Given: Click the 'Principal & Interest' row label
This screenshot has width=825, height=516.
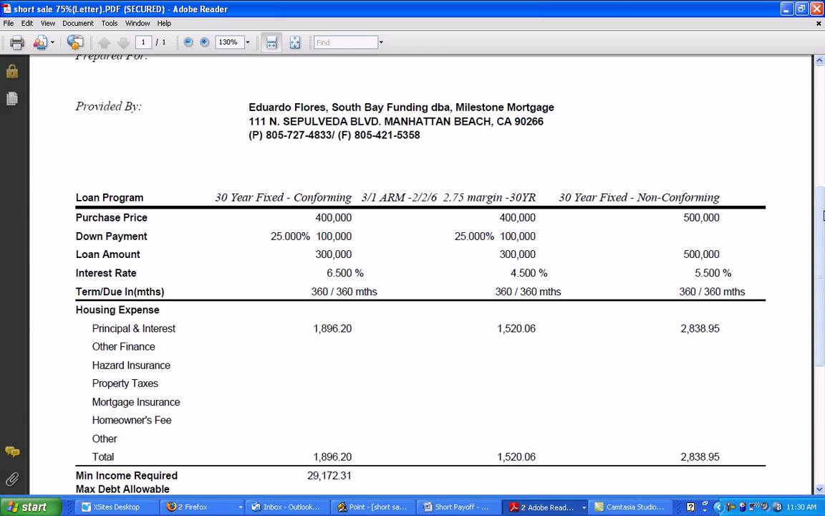Looking at the screenshot, I should click(134, 328).
